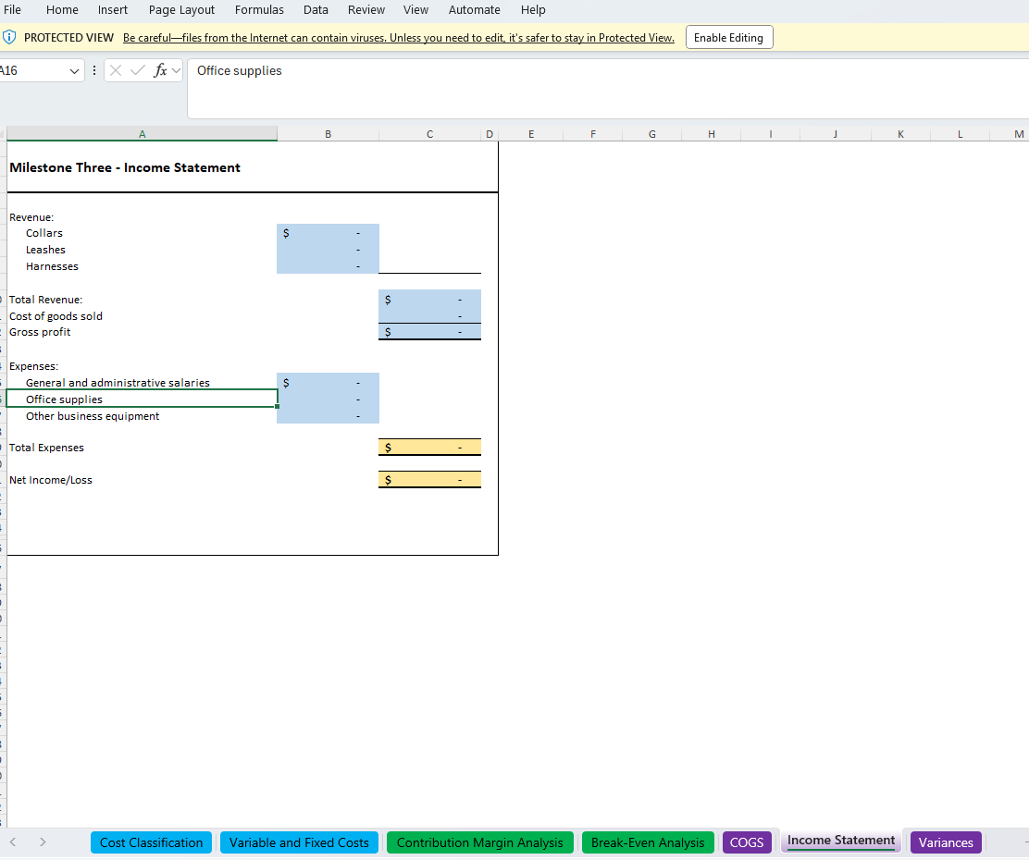Open the View ribbon tab
Viewport: 1029px width, 860px height.
[x=415, y=10]
